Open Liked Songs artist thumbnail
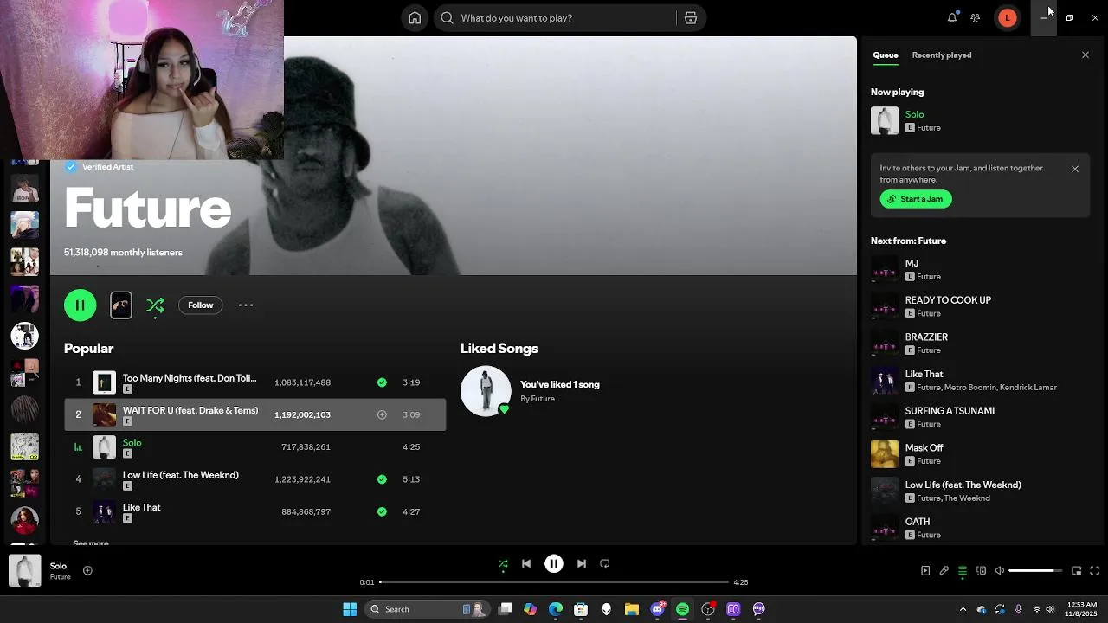Viewport: 1108px width, 623px height. [x=486, y=390]
